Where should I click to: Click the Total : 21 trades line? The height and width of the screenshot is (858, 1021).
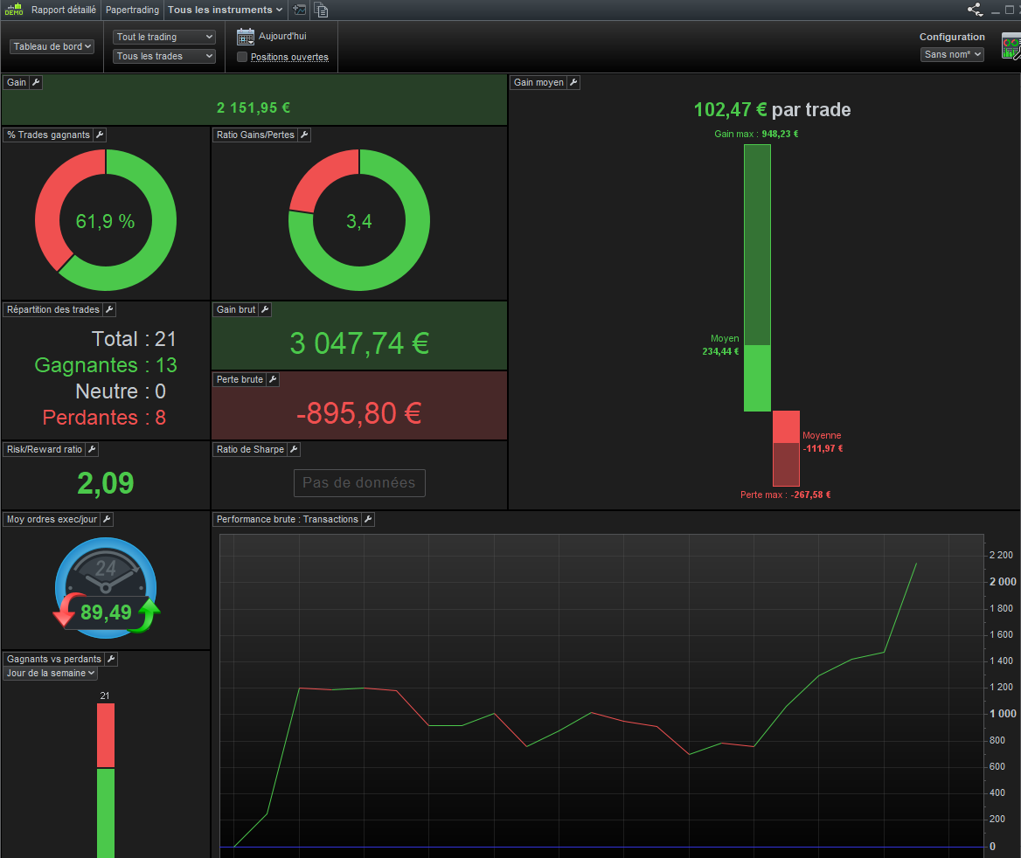(x=134, y=338)
